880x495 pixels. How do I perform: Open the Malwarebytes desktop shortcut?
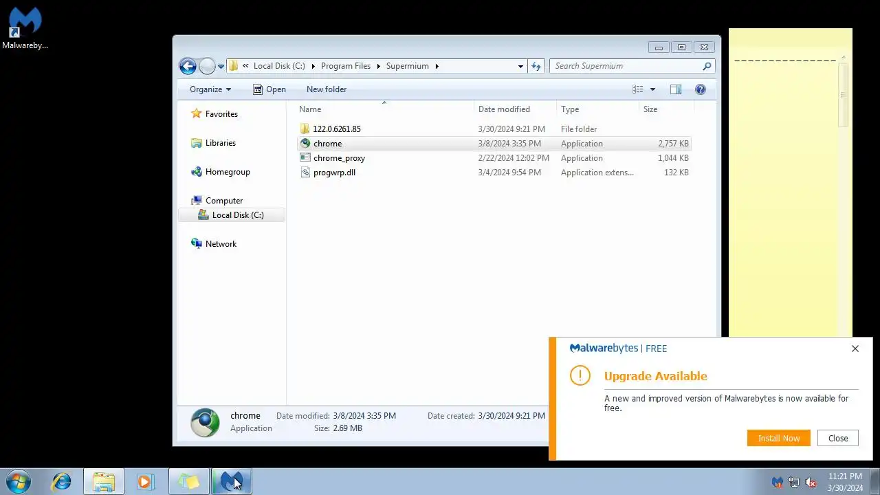[25, 29]
